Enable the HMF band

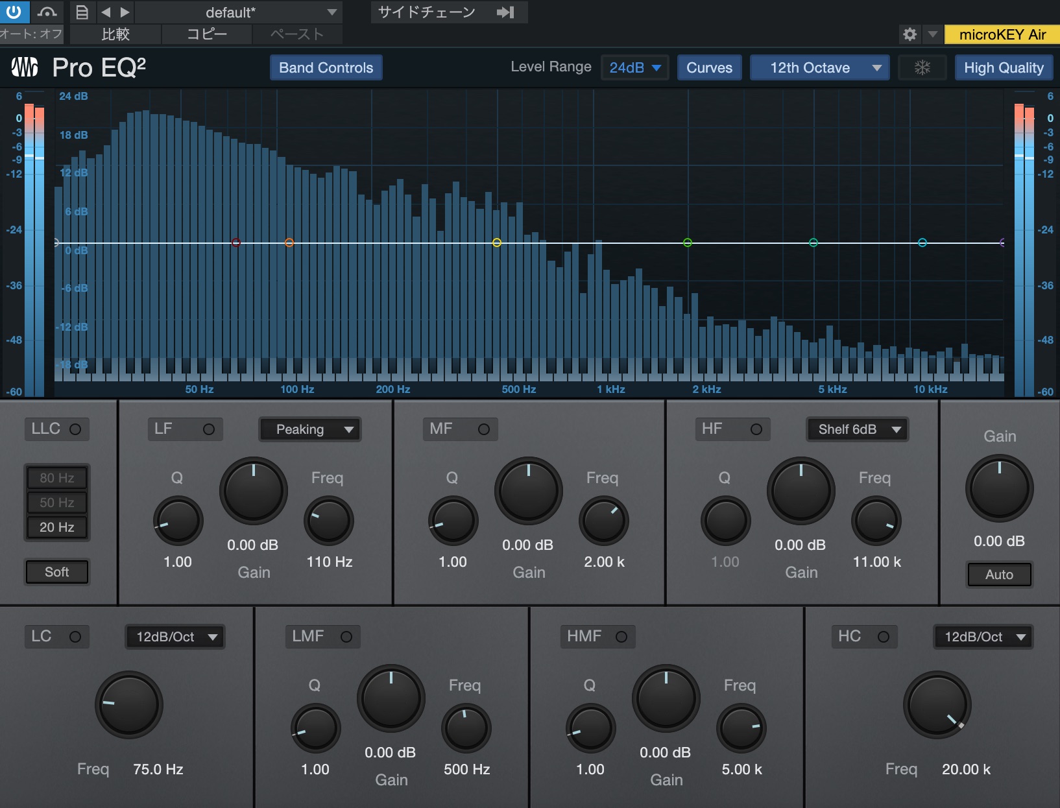621,637
